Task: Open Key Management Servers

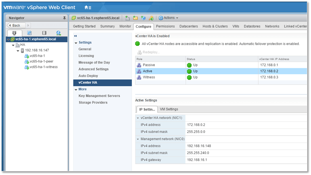Action: [x=99, y=96]
